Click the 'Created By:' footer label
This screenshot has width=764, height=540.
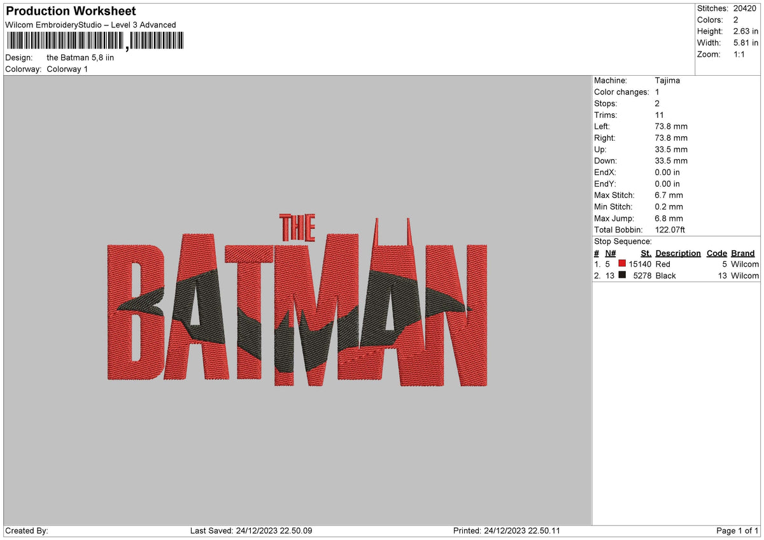pos(27,530)
